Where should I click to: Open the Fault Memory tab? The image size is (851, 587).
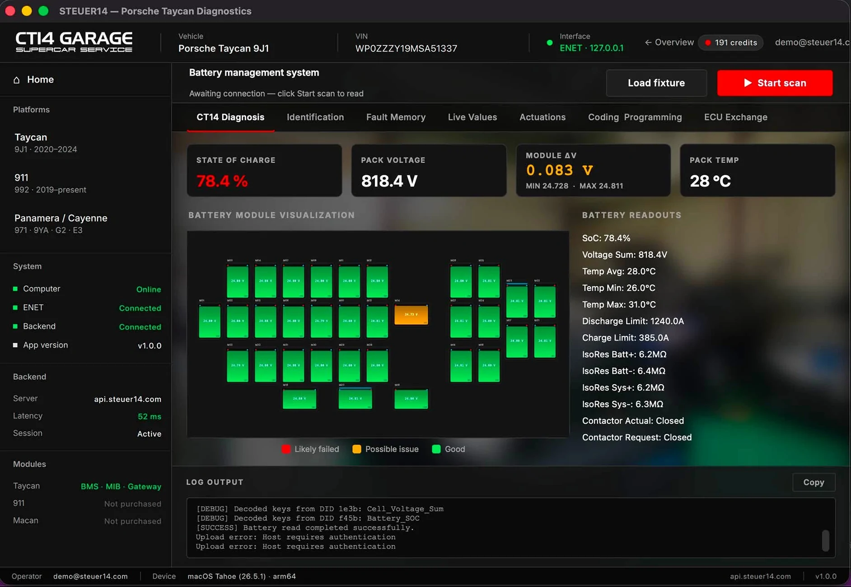pos(396,117)
